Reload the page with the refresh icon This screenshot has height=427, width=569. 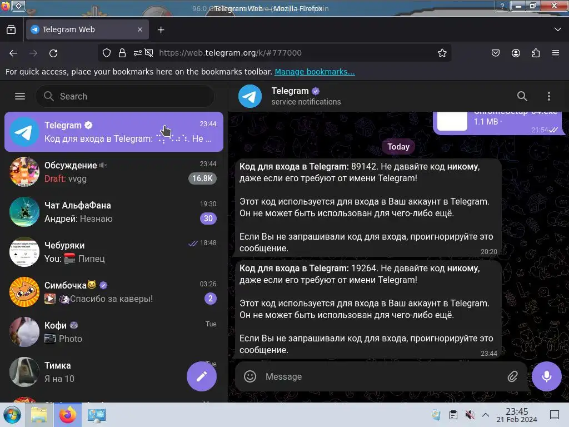[x=53, y=53]
